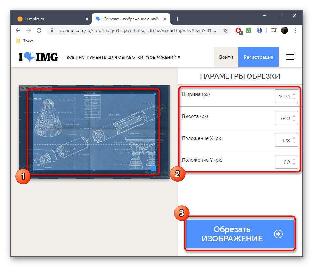
Task: View site security lock info
Action: pyautogui.click(x=52, y=30)
